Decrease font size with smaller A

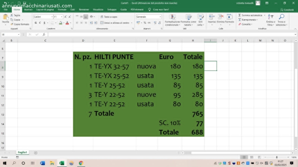[x=70, y=17]
